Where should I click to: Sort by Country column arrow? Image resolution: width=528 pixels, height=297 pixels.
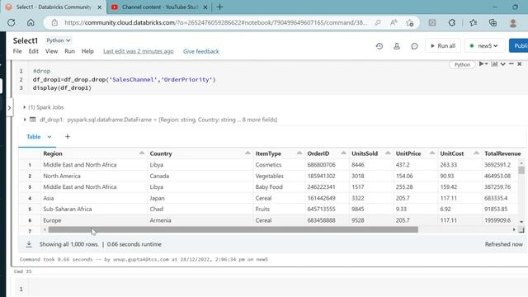pyautogui.click(x=247, y=153)
